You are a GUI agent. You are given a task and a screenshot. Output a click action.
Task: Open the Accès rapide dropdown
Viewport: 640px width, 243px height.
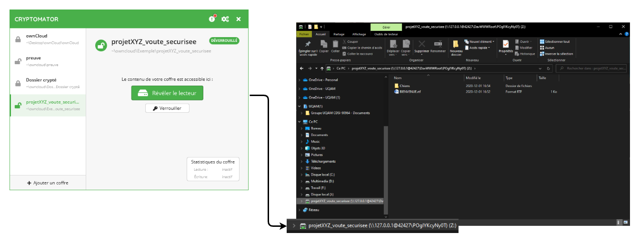(x=477, y=48)
